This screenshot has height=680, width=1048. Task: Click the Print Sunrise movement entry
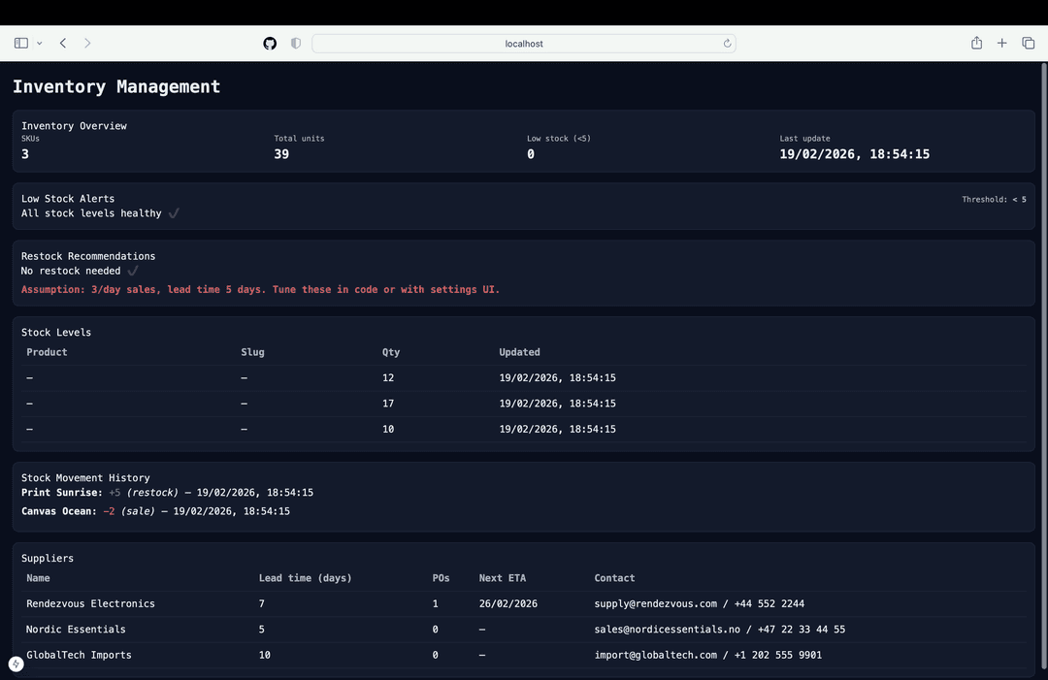click(x=167, y=493)
